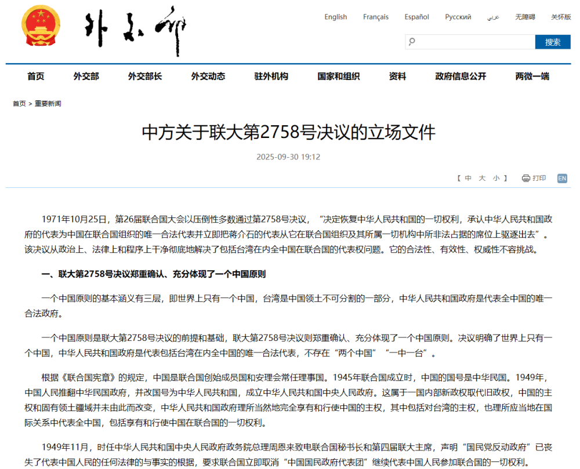Open the 外交动态 menu item
This screenshot has width=580, height=469.
click(208, 76)
